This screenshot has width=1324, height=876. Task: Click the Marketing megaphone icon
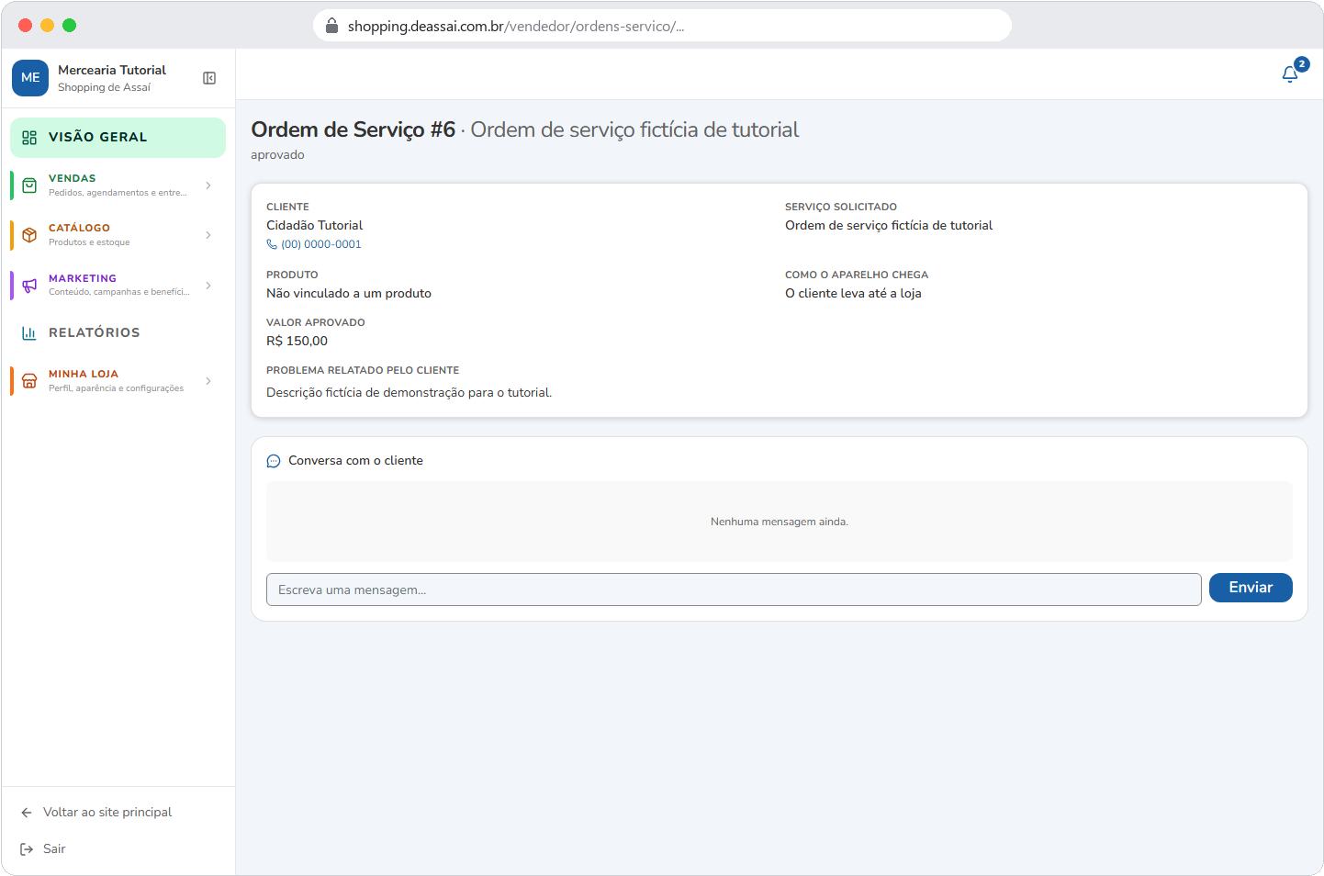(x=29, y=286)
